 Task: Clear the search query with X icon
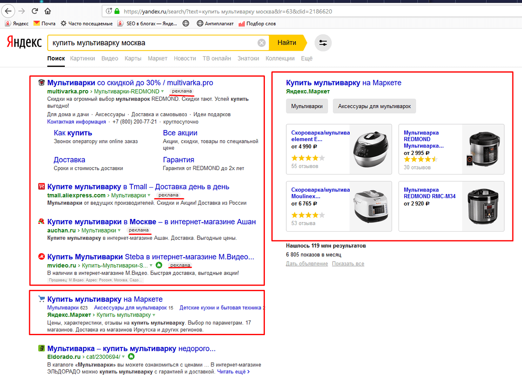click(x=261, y=43)
